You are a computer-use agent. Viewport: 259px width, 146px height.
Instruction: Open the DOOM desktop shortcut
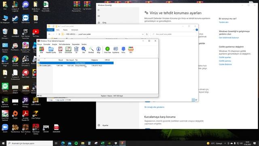pyautogui.click(x=46, y=129)
